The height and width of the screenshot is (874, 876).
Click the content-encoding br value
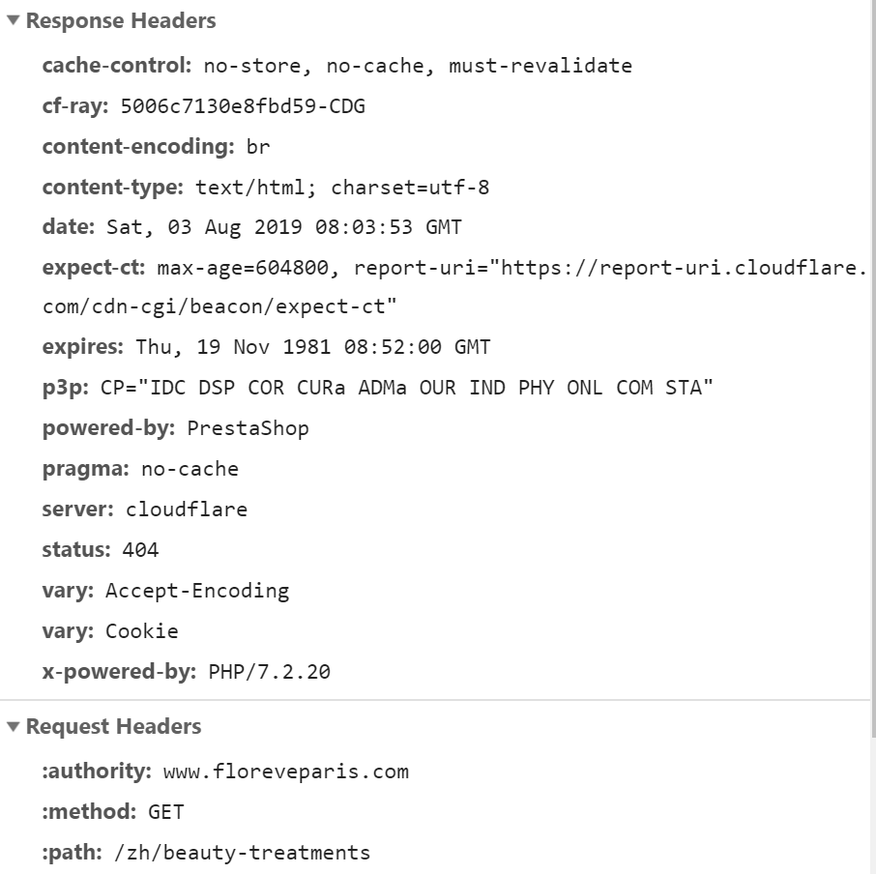(258, 147)
